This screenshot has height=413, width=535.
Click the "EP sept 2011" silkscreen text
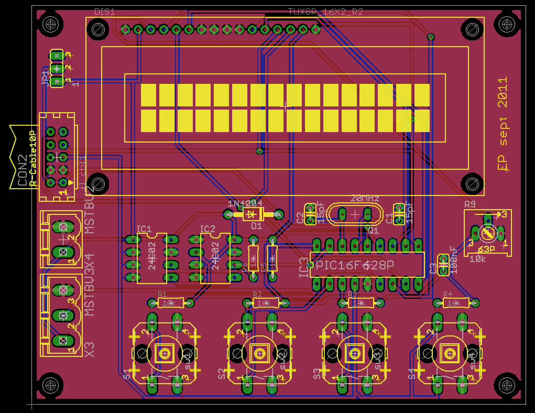[503, 125]
